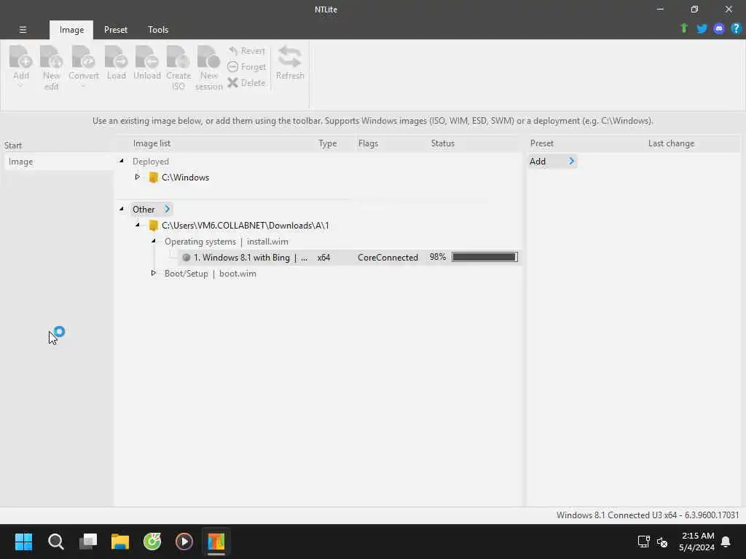Click the Forget button in the ribbon
Screen dimensions: 746x559
click(x=246, y=67)
